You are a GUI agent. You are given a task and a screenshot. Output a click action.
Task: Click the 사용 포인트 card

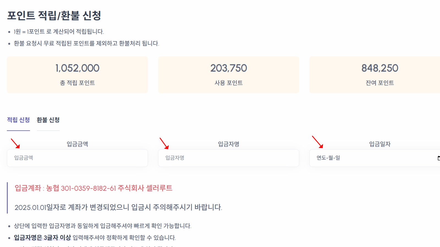(229, 75)
